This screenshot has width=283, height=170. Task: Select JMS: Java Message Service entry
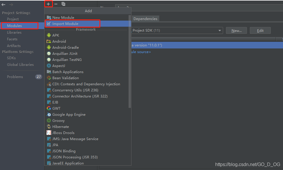[x=75, y=139]
